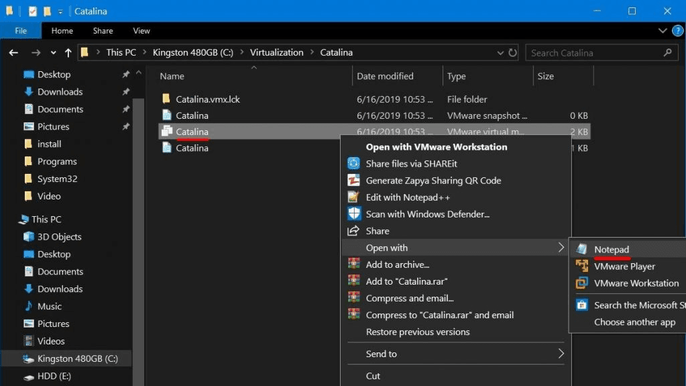
Task: Expand the Send to submenu arrow
Action: (561, 354)
